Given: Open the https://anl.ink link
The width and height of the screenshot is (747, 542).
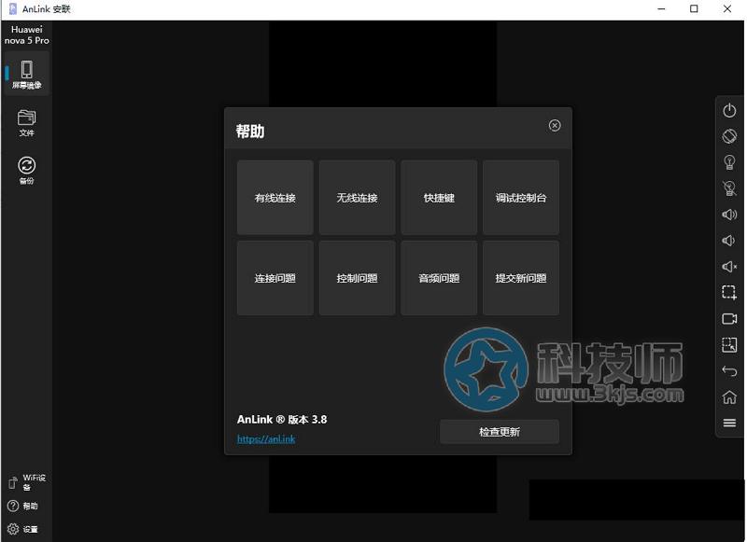Looking at the screenshot, I should [x=266, y=438].
